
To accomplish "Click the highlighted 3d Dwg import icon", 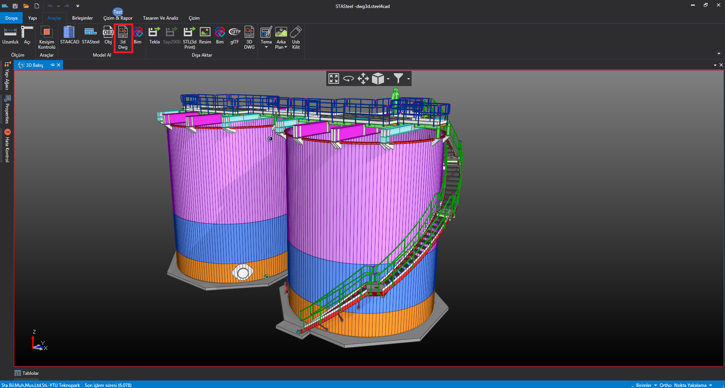I will point(123,37).
